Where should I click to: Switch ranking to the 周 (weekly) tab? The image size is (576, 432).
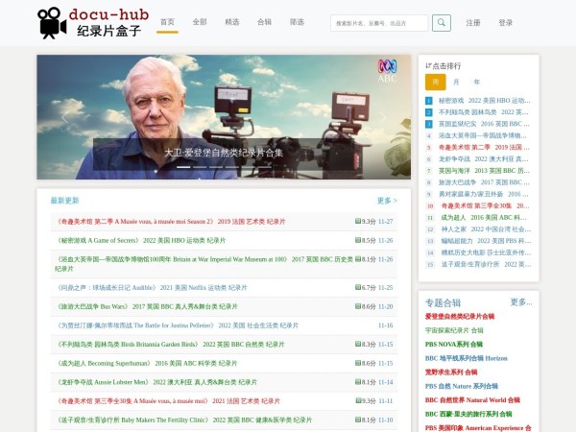[x=435, y=82]
